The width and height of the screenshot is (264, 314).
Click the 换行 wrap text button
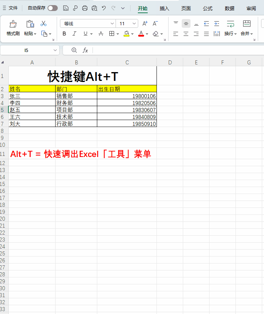230,28
